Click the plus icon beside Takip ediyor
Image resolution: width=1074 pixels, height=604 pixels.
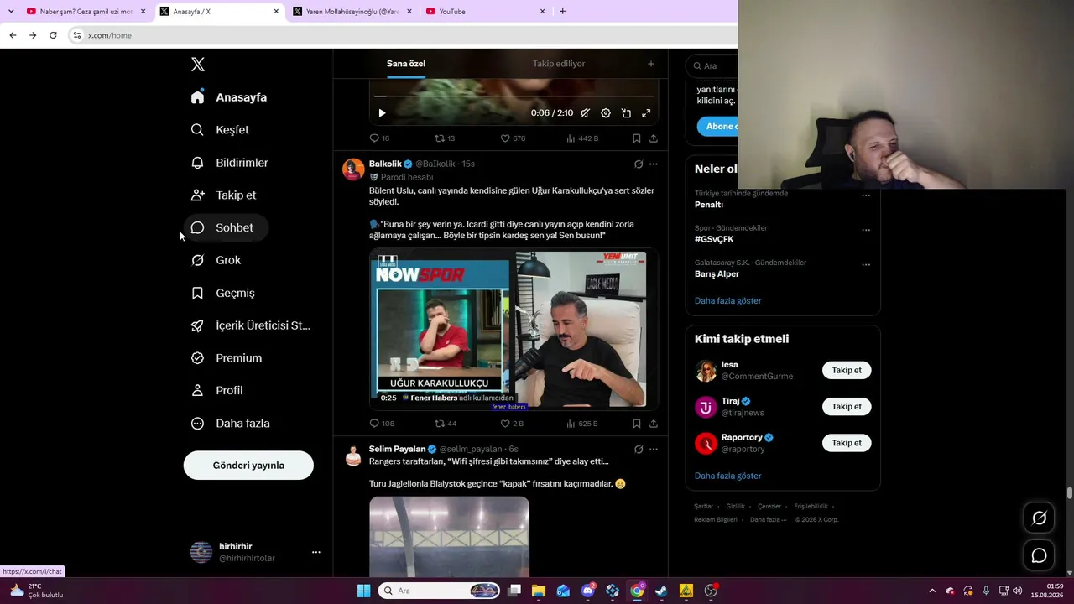650,64
